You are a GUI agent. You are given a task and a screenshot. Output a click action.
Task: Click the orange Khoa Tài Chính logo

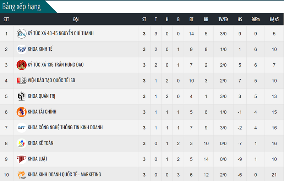click(21, 112)
